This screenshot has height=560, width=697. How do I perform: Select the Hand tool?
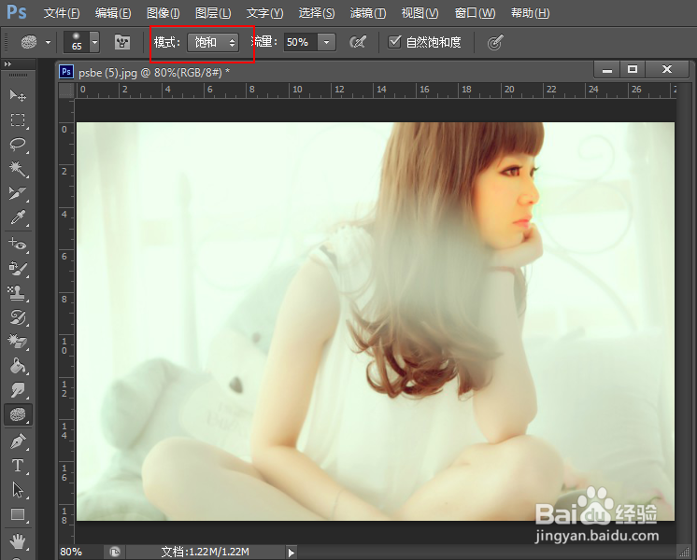pos(18,541)
